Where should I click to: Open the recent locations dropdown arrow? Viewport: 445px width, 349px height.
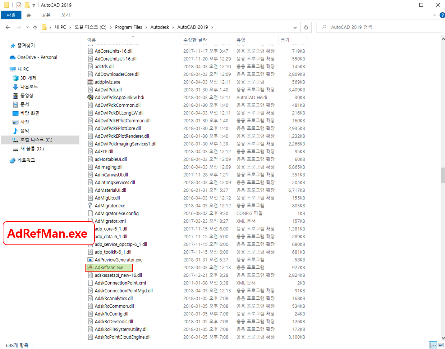(27, 27)
